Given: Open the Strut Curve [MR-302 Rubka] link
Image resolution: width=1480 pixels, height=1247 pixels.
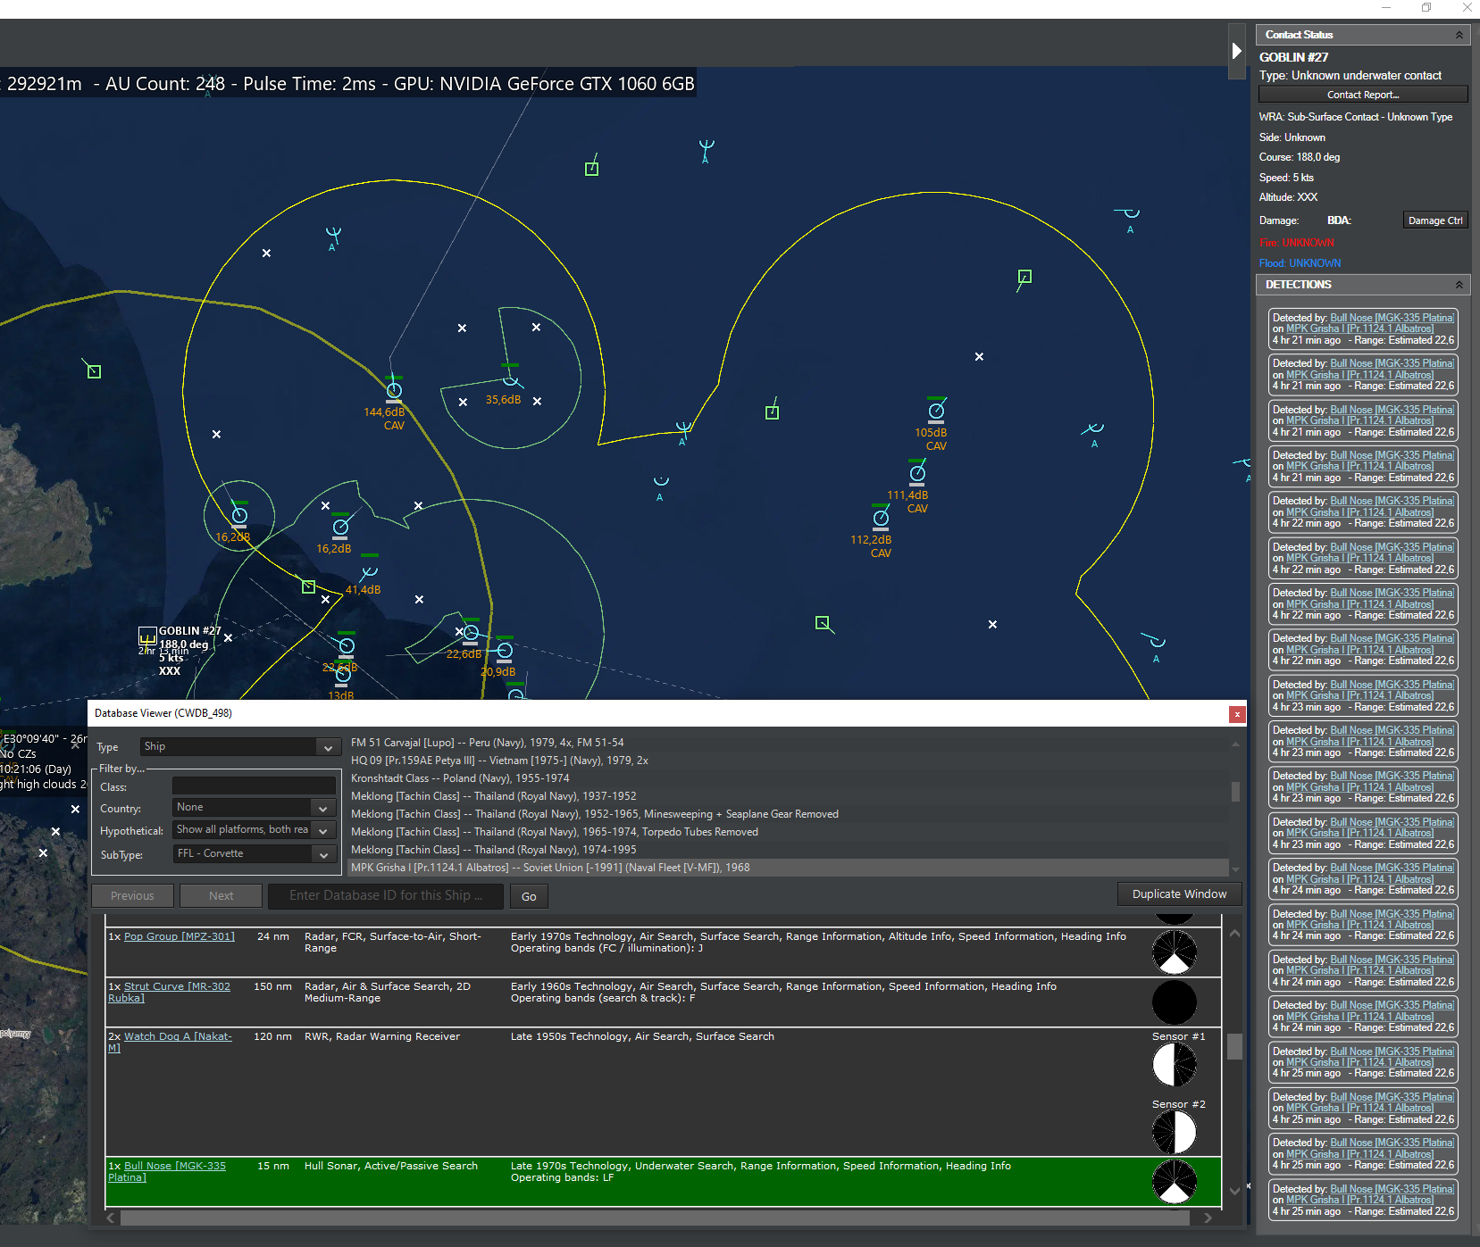Looking at the screenshot, I should pyautogui.click(x=170, y=993).
